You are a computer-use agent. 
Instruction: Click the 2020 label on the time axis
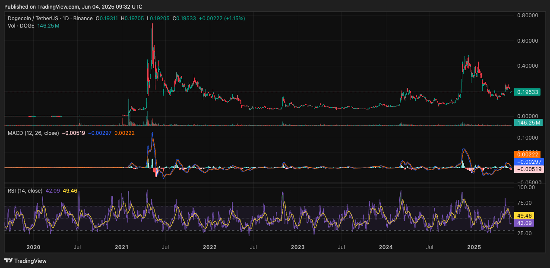click(x=33, y=247)
